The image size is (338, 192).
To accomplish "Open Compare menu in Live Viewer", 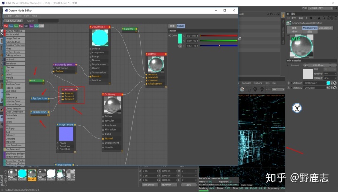I will pos(246,83).
